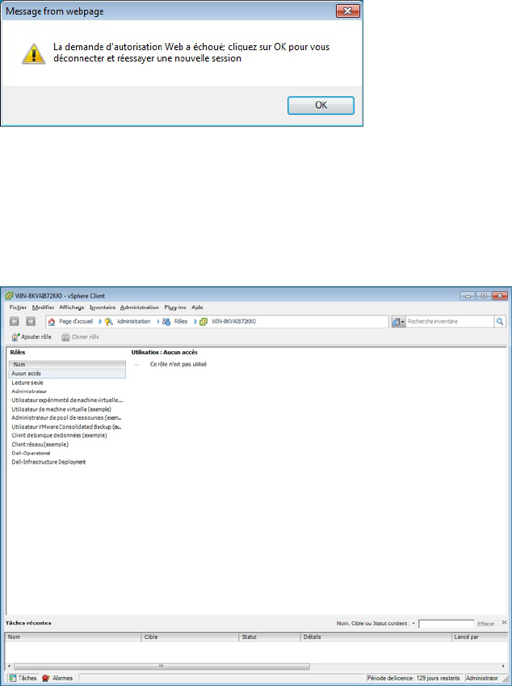This screenshot has width=512, height=686.
Task: Minimize the vSphere Client window
Action: [x=468, y=296]
